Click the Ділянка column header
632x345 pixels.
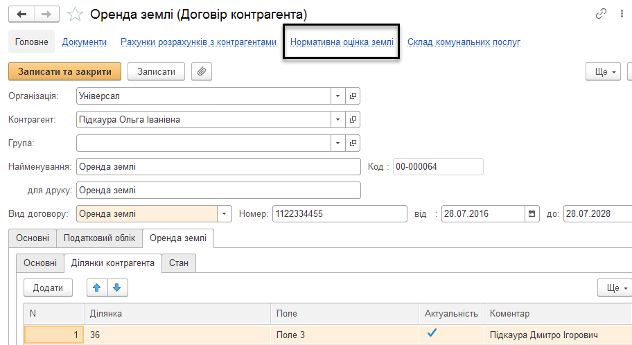(177, 314)
